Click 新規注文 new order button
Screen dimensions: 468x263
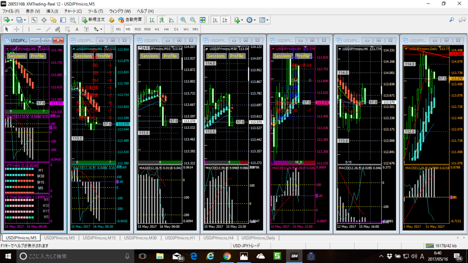tap(93, 20)
